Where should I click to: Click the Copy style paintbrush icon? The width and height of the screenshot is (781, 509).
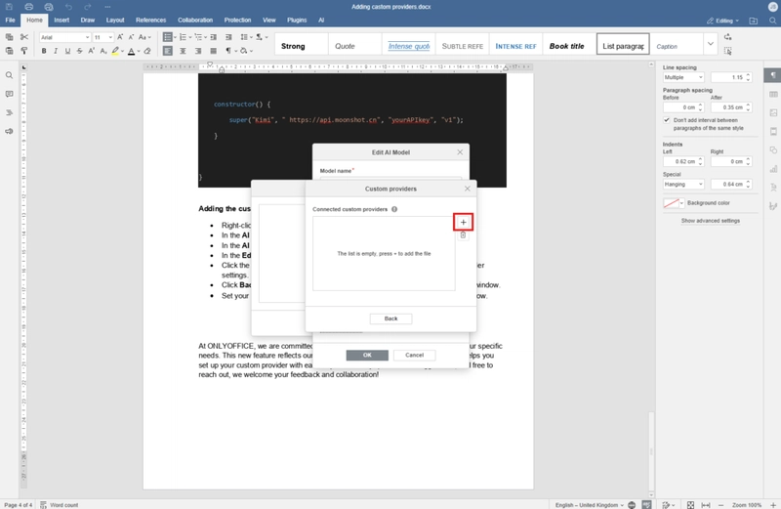tap(23, 51)
